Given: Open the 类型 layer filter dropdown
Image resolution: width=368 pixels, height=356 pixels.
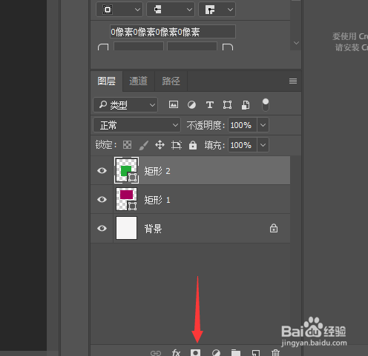Looking at the screenshot, I should click(125, 105).
